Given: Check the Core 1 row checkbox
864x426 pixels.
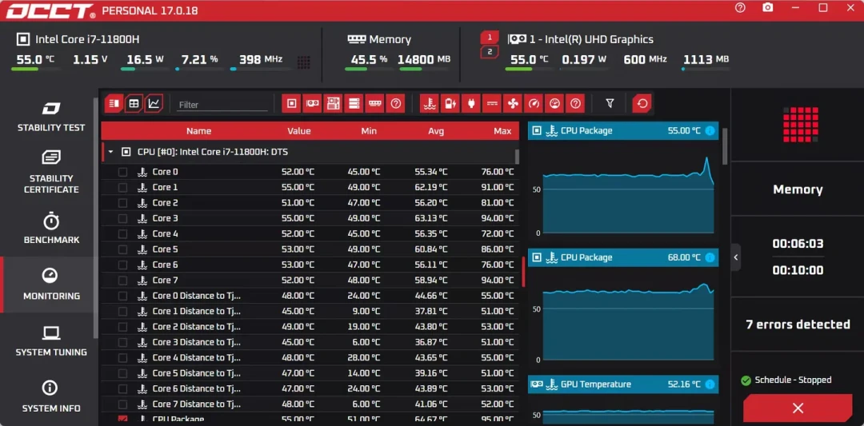Looking at the screenshot, I should point(123,188).
